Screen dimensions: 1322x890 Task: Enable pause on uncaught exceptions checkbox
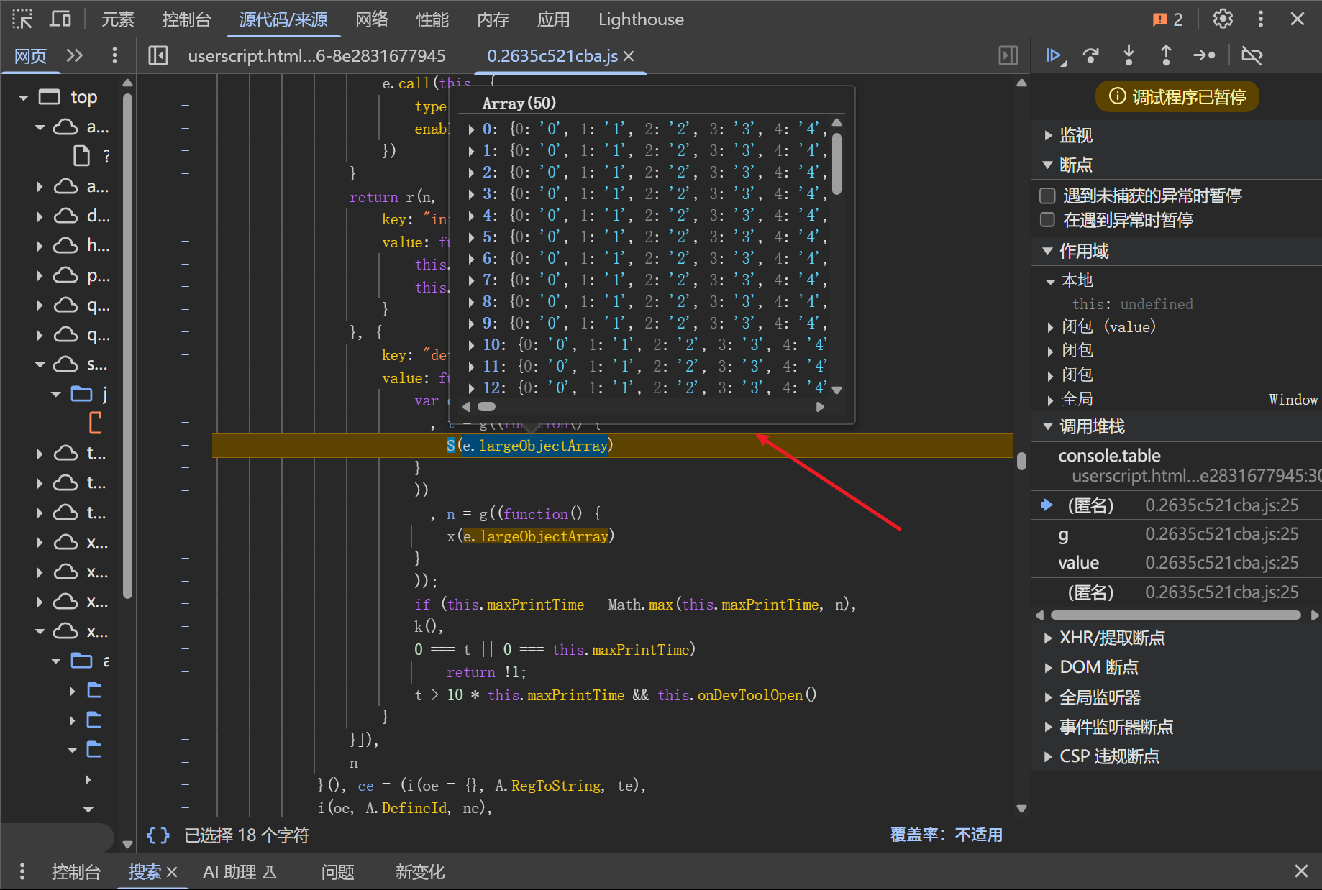point(1048,196)
